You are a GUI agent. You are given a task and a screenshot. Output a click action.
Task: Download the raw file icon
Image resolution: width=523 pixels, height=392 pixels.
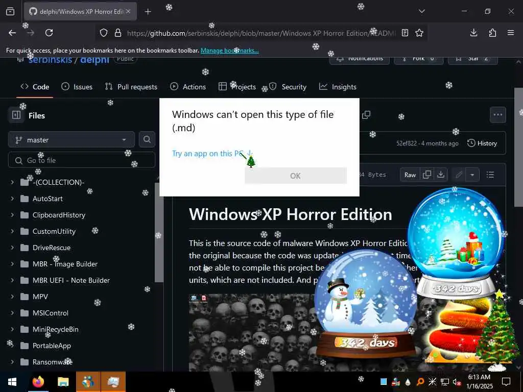(441, 175)
